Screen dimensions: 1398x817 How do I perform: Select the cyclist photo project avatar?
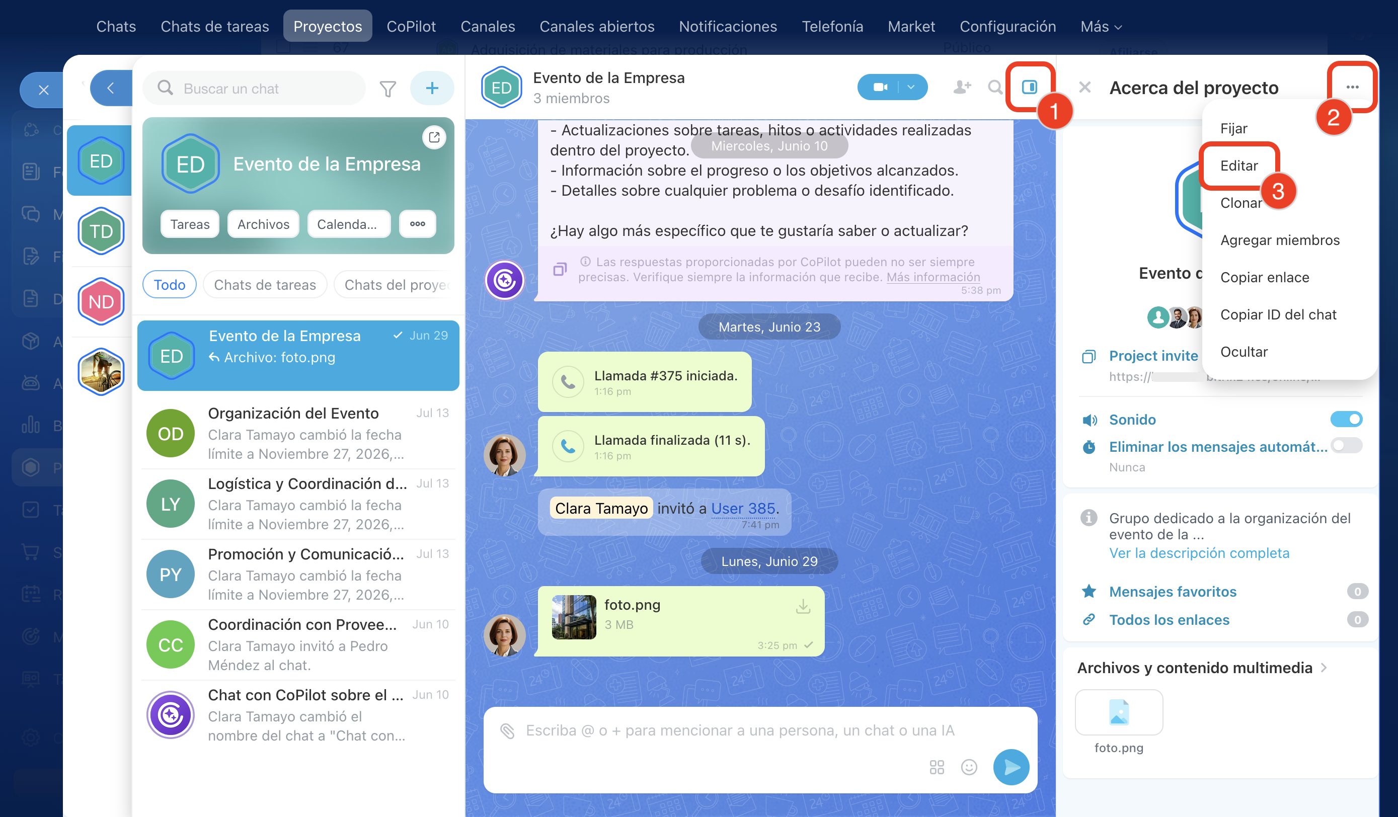101,372
